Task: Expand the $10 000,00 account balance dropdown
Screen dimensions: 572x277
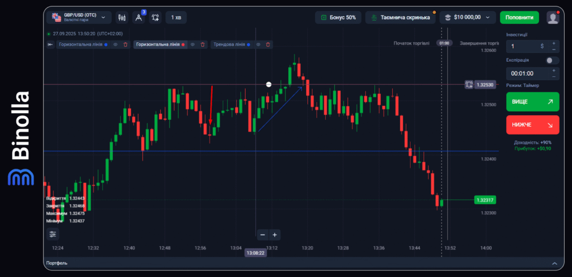Action: pos(467,17)
